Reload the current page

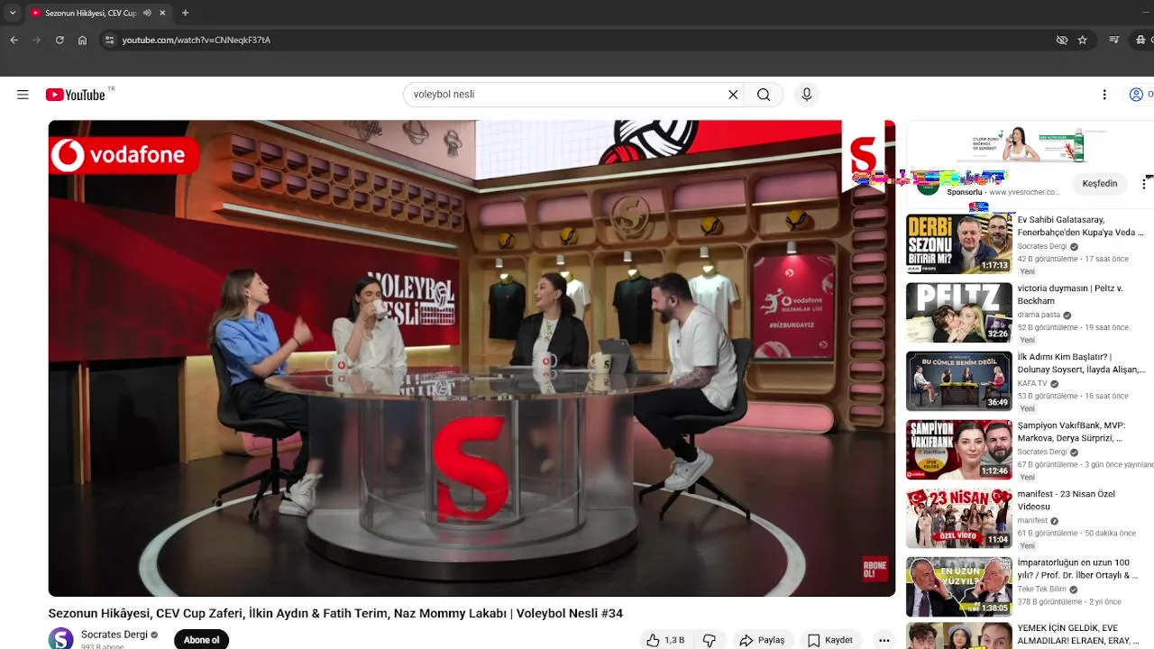60,40
